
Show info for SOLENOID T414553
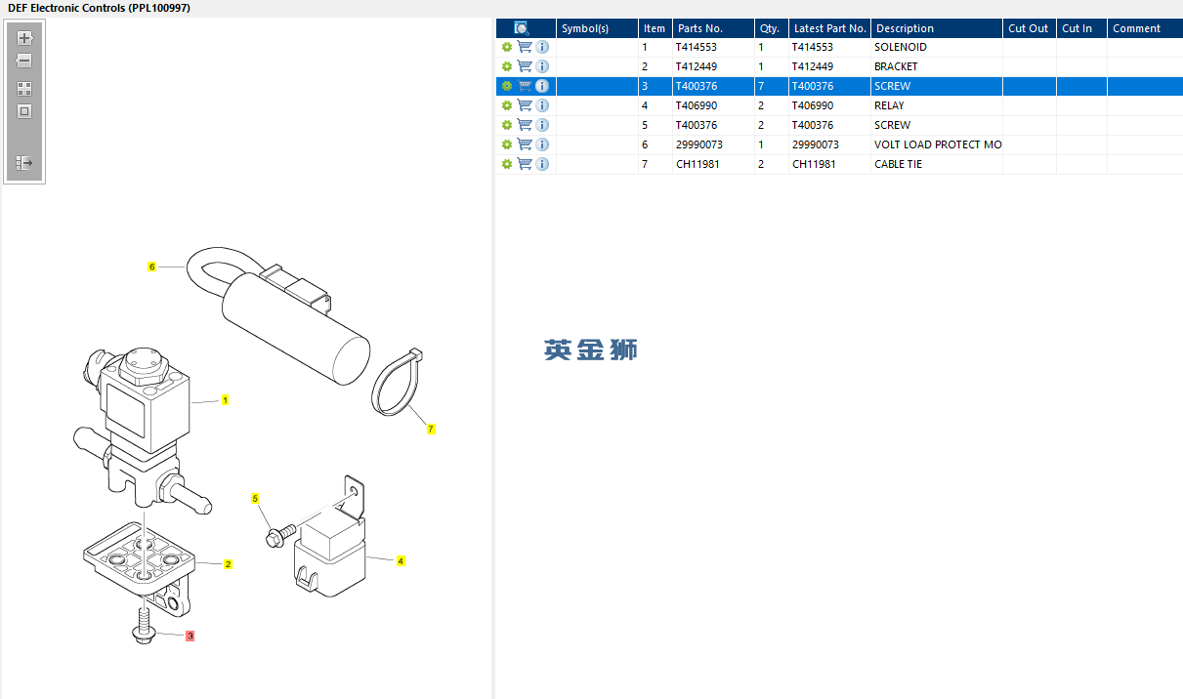pyautogui.click(x=542, y=47)
